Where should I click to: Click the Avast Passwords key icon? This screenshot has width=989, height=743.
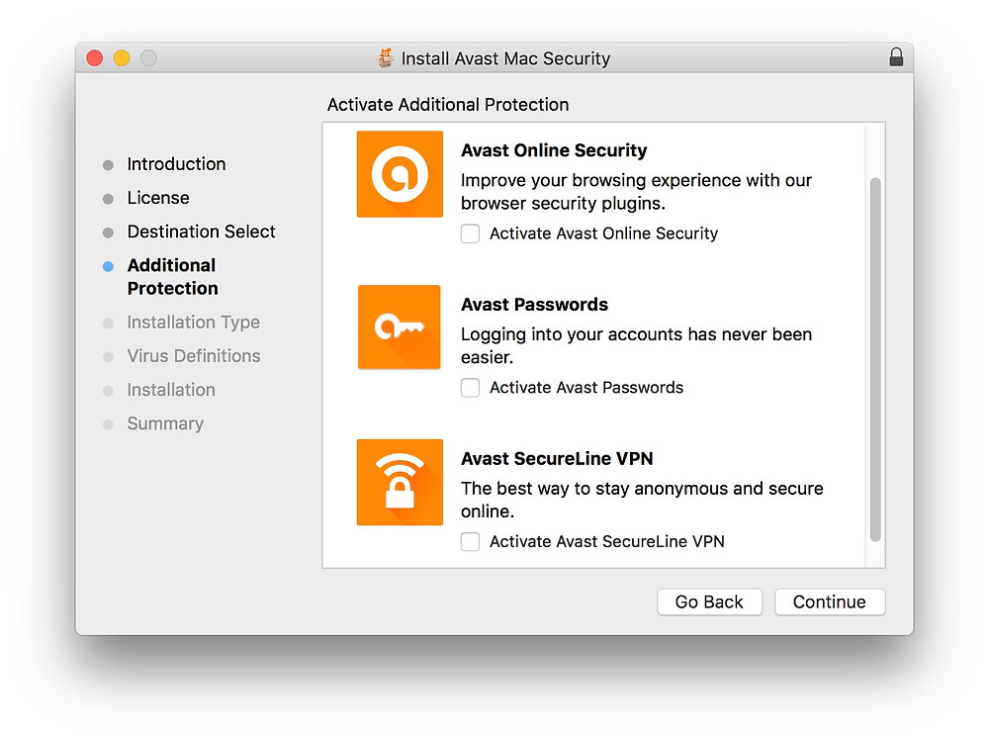[400, 326]
